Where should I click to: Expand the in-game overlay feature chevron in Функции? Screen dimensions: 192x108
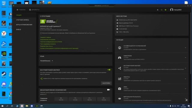185,68
